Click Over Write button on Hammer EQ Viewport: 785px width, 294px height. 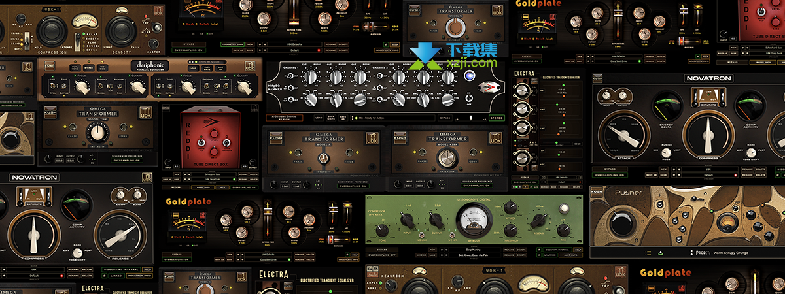pos(331,118)
